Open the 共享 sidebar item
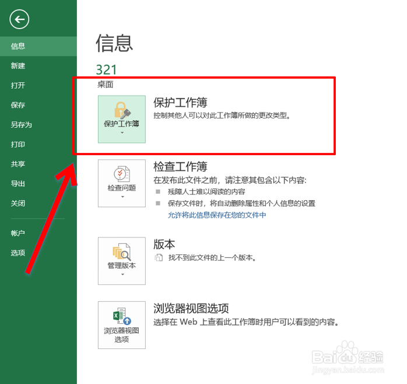 38,164
